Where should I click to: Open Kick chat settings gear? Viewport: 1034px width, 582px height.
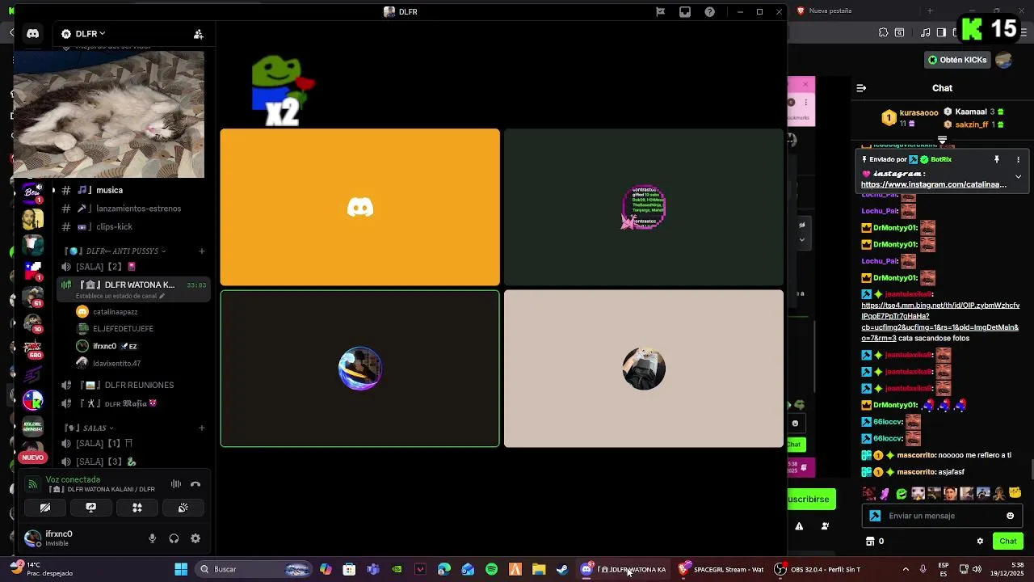coord(980,541)
